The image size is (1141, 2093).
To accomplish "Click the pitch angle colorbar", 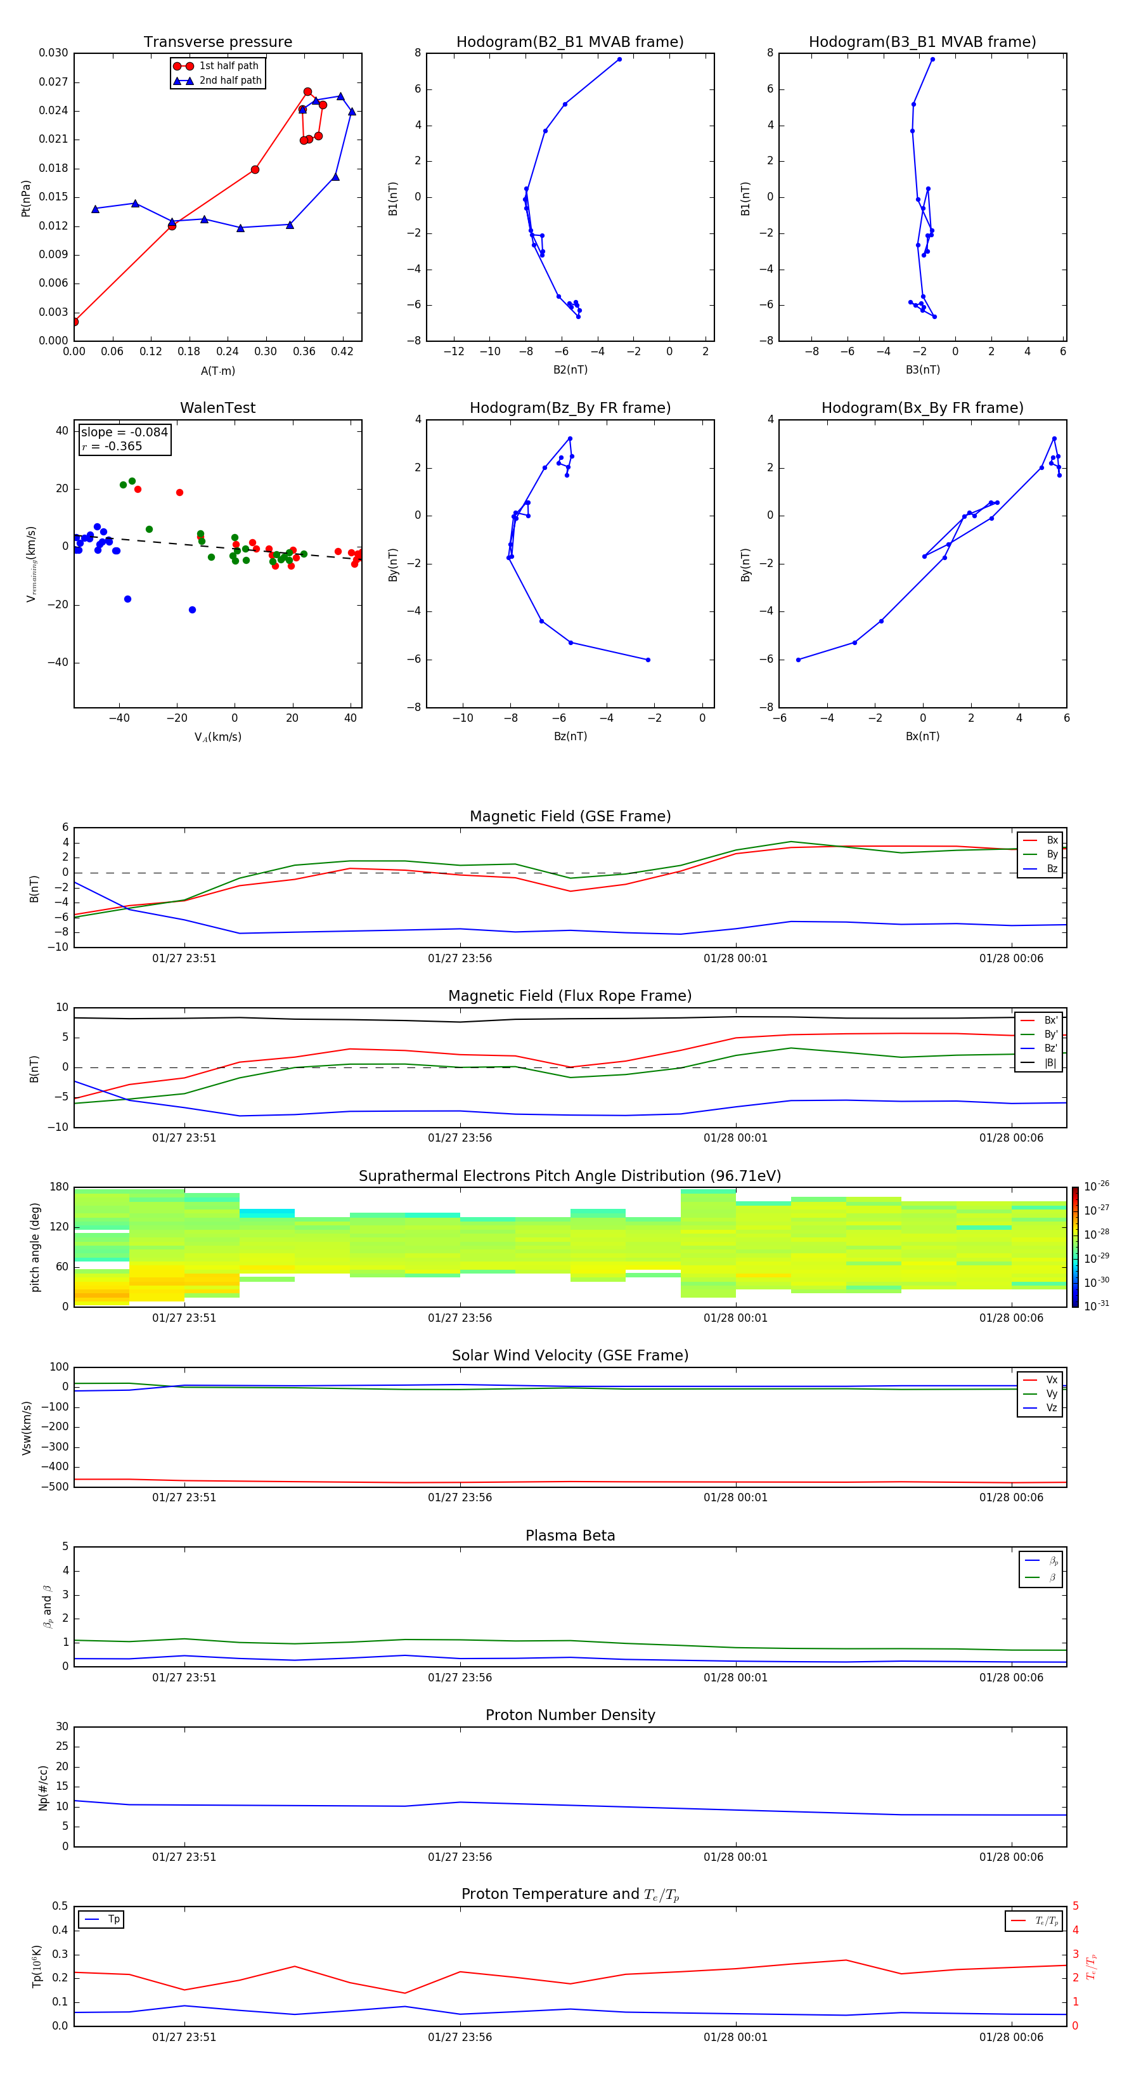I will [x=1075, y=1246].
